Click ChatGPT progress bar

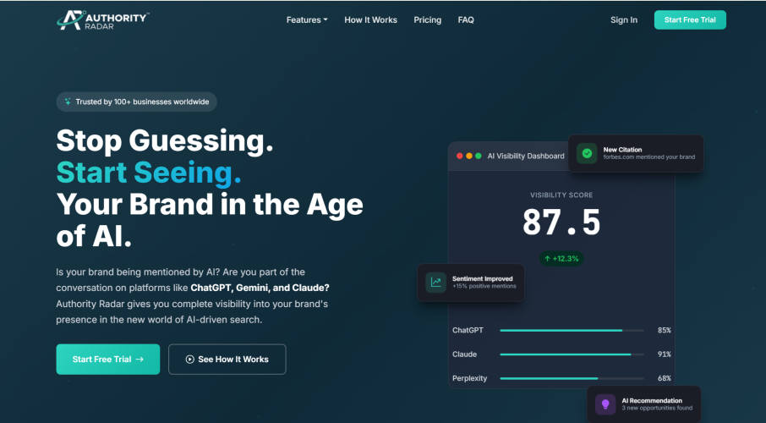pyautogui.click(x=572, y=331)
